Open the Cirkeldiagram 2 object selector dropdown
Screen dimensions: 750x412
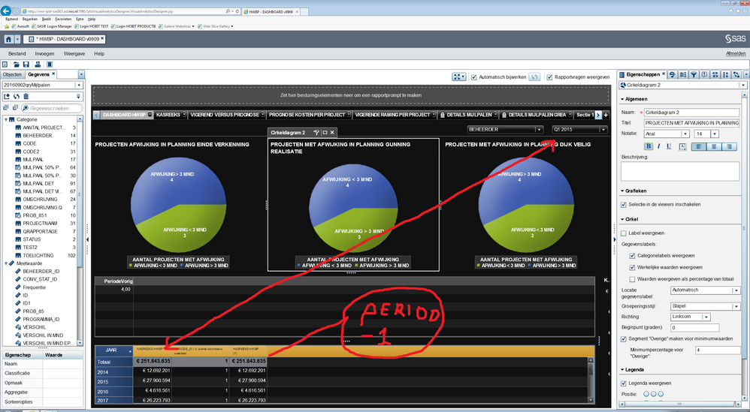(x=742, y=85)
